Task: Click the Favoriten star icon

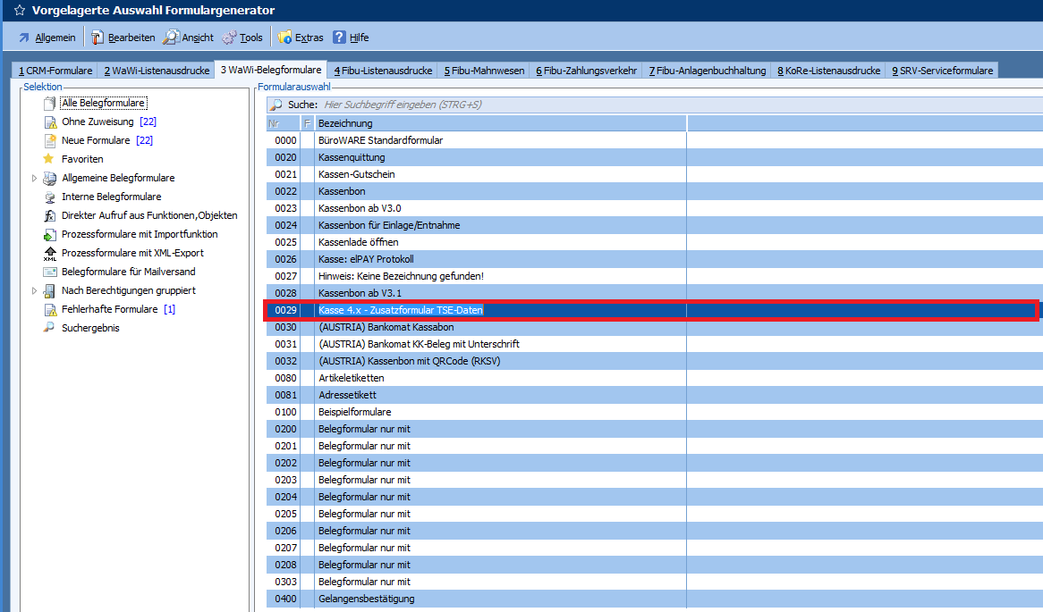Action: coord(49,159)
